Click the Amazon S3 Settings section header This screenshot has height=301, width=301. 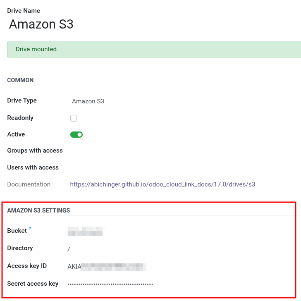(x=38, y=210)
